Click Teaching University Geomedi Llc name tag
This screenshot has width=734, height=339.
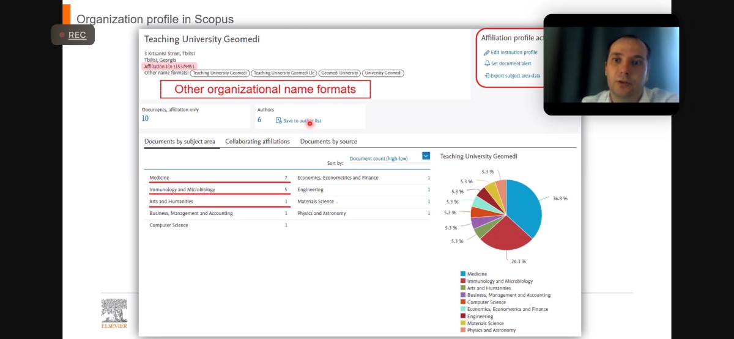point(284,73)
